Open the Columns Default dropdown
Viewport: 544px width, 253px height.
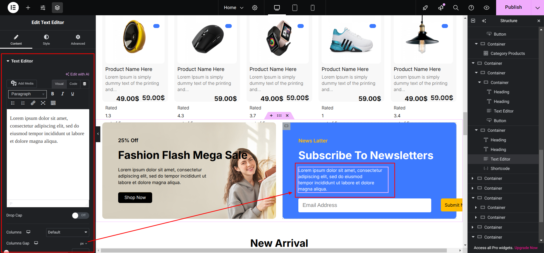pyautogui.click(x=68, y=232)
